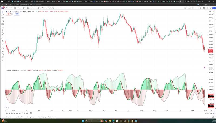The width and height of the screenshot is (216, 123).
Task: Open the USD currency dropdown on price axis
Action: click(210, 11)
